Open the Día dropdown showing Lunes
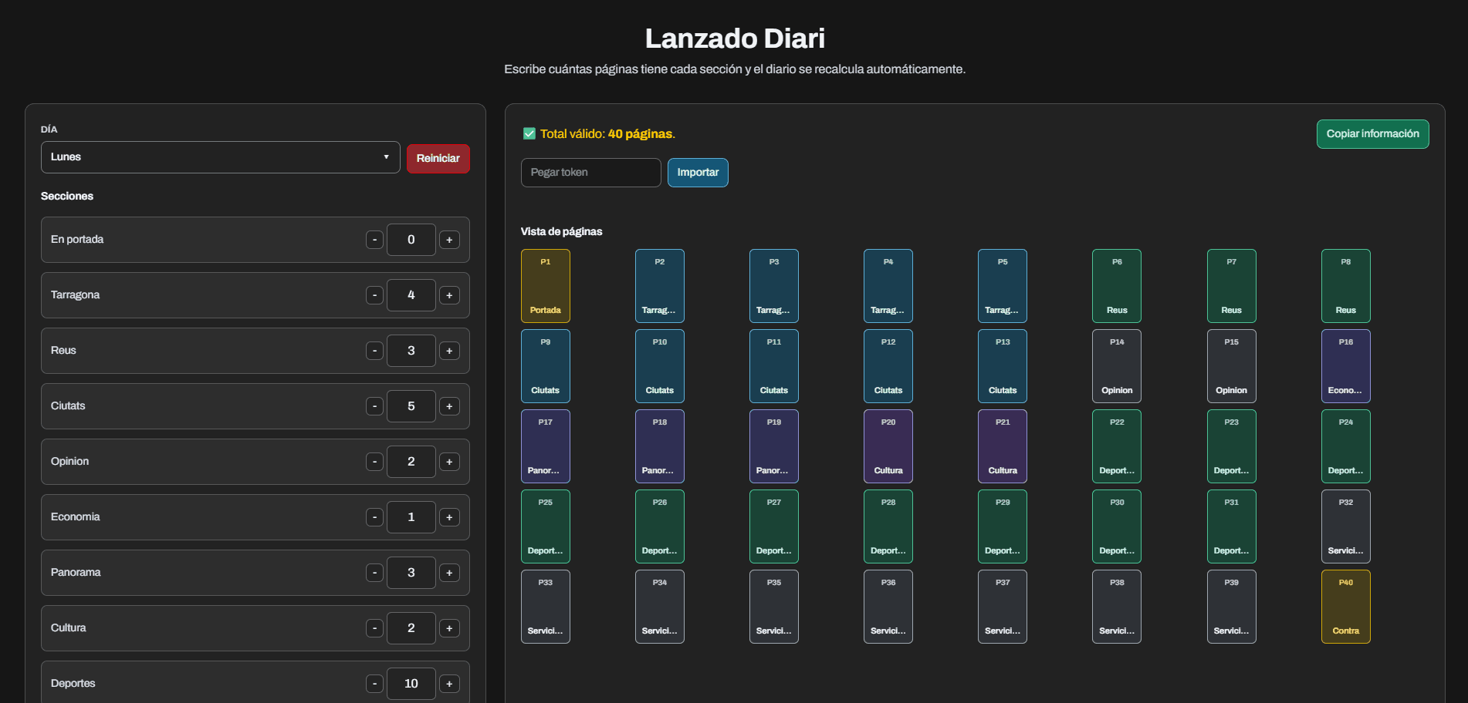Viewport: 1468px width, 703px height. point(220,157)
